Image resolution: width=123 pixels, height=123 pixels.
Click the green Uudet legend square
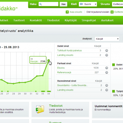(113, 65)
